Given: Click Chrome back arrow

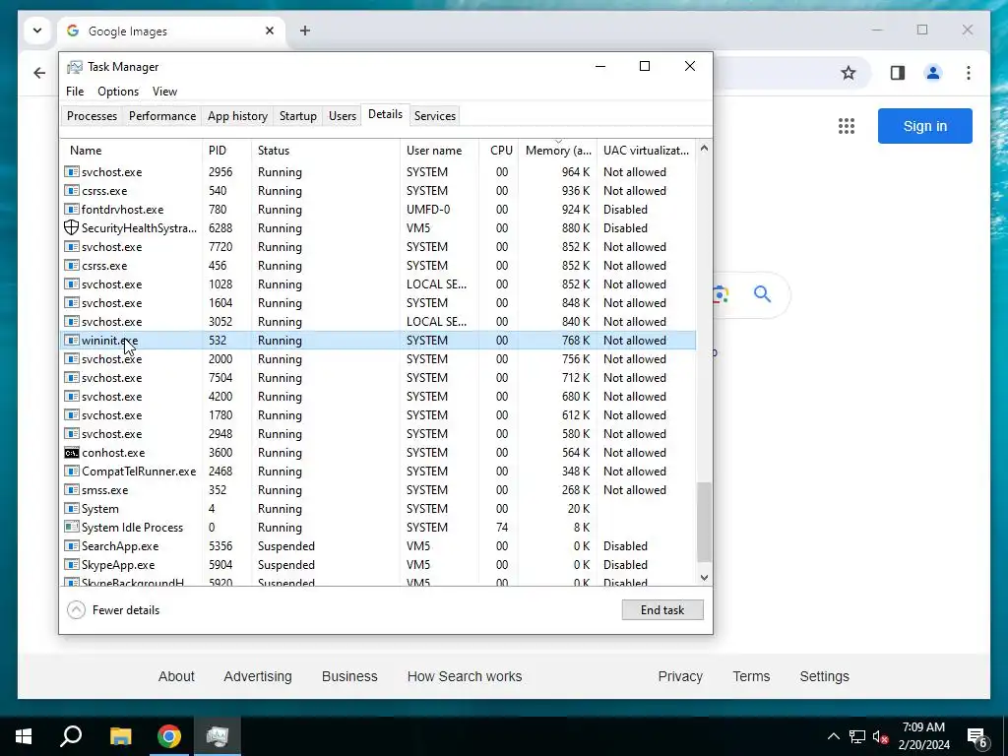Looking at the screenshot, I should (x=39, y=73).
